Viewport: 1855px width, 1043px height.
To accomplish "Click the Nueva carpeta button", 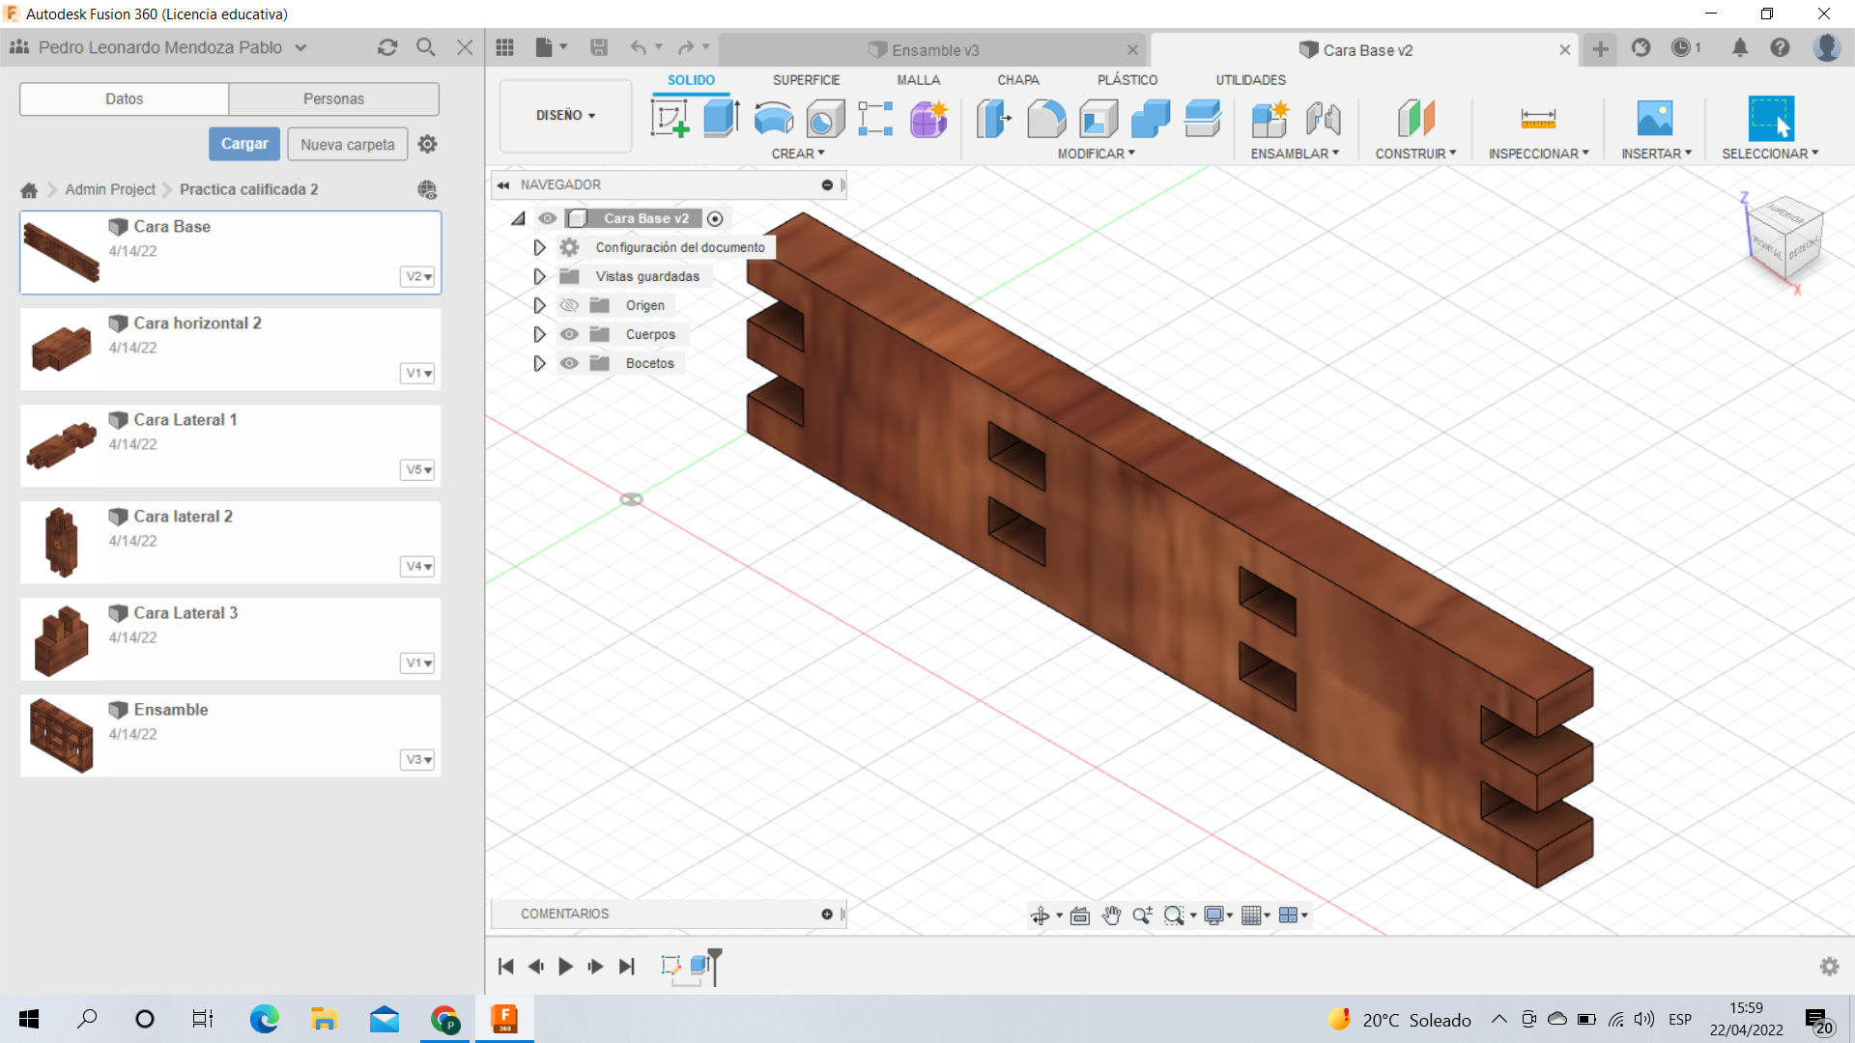I will pyautogui.click(x=347, y=144).
